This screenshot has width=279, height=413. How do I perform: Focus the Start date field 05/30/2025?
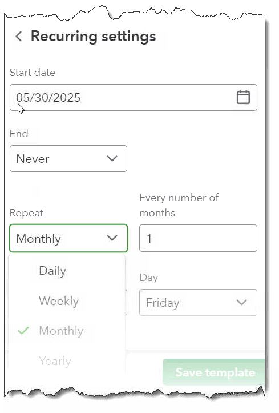[x=134, y=98]
